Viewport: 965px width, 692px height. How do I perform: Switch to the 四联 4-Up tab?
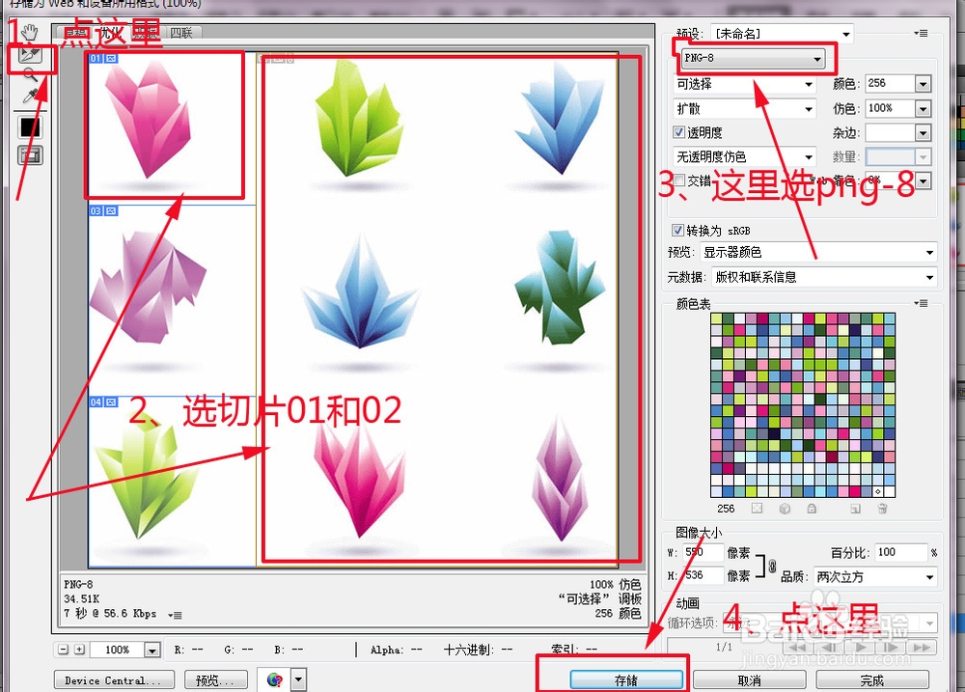(179, 31)
